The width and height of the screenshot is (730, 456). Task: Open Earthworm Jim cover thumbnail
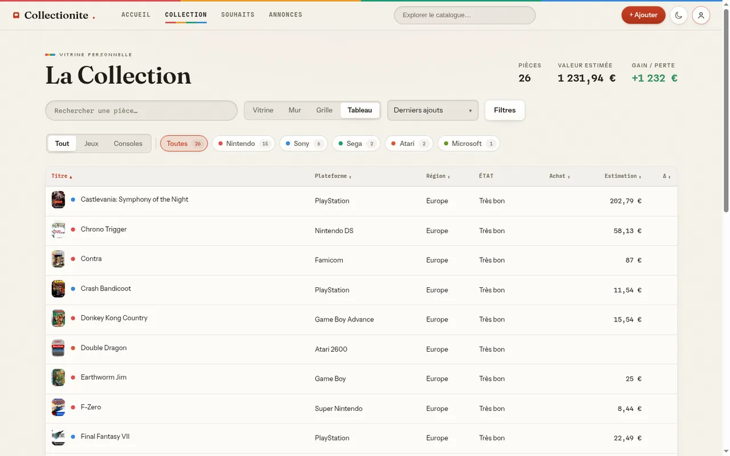click(x=58, y=378)
